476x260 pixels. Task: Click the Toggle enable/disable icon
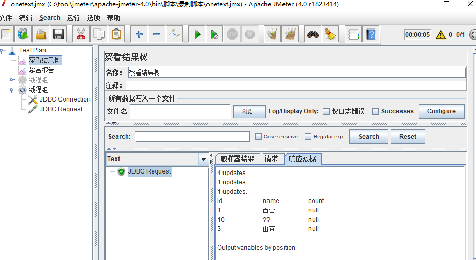pos(174,34)
